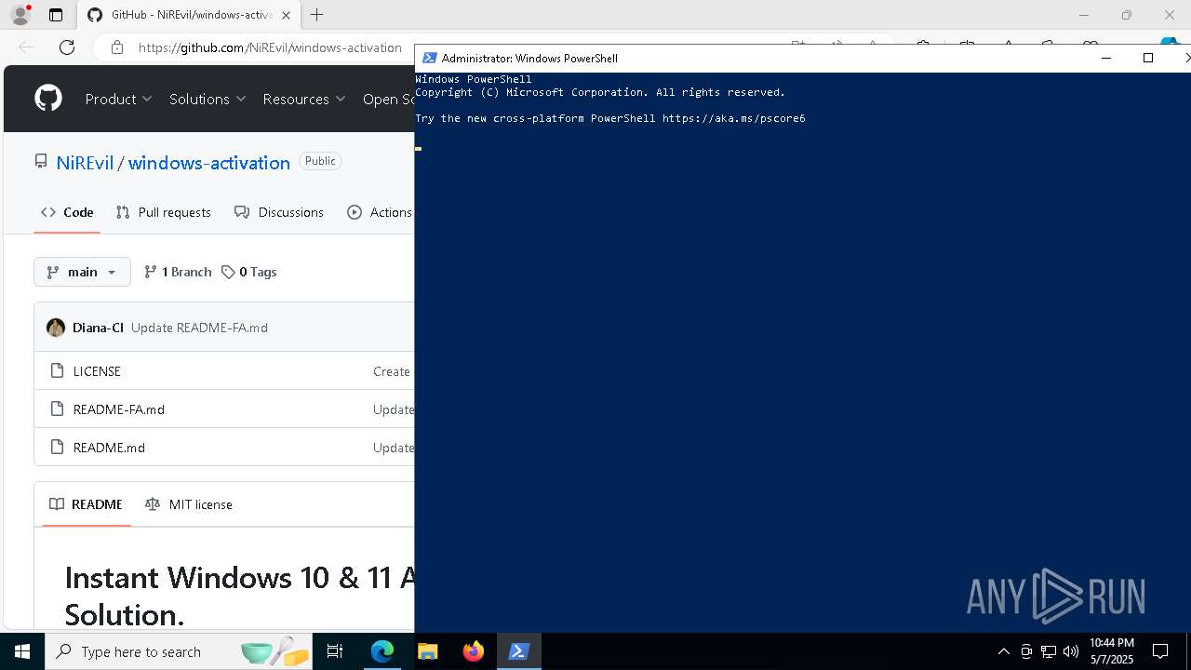Screen dimensions: 1191x670
Task: Click the search highlights cooking icon
Action: pyautogui.click(x=274, y=651)
